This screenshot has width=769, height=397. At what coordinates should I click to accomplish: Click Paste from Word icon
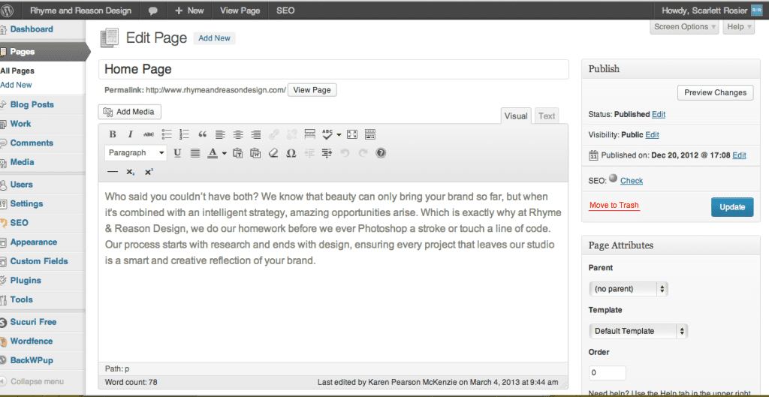click(255, 153)
